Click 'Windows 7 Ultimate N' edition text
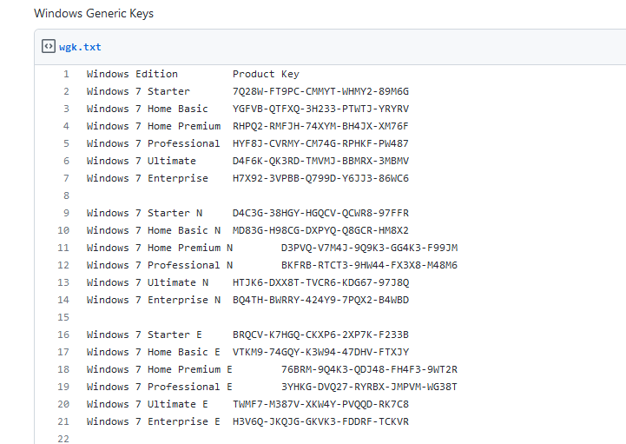Viewport: 626px width, 444px height. pyautogui.click(x=148, y=282)
